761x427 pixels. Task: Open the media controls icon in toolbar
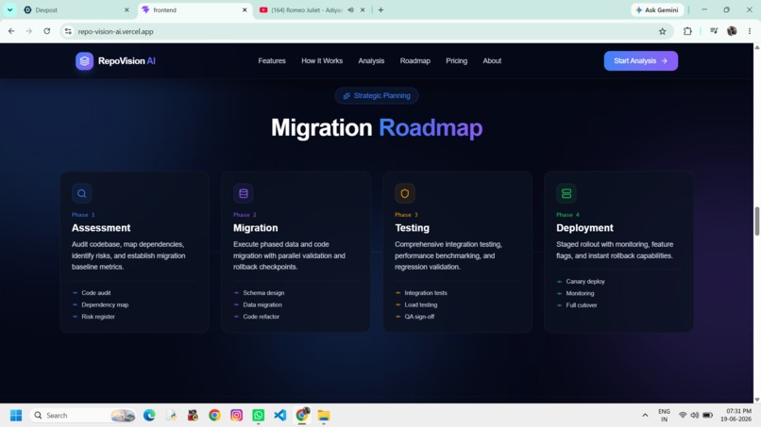point(714,31)
